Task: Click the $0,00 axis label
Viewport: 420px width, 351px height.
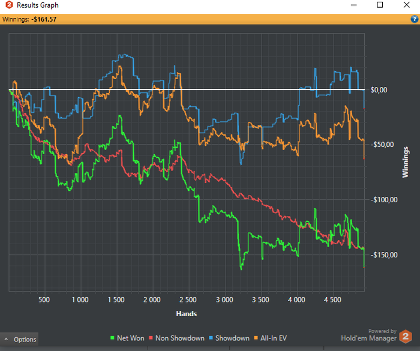Action: click(379, 90)
